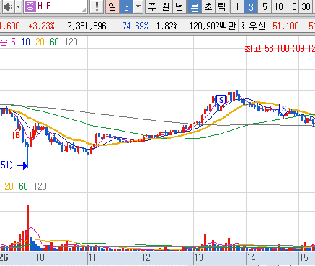This screenshot has width=315, height=266.
Task: Click the purple 종 stock type icon
Action: (30, 6)
